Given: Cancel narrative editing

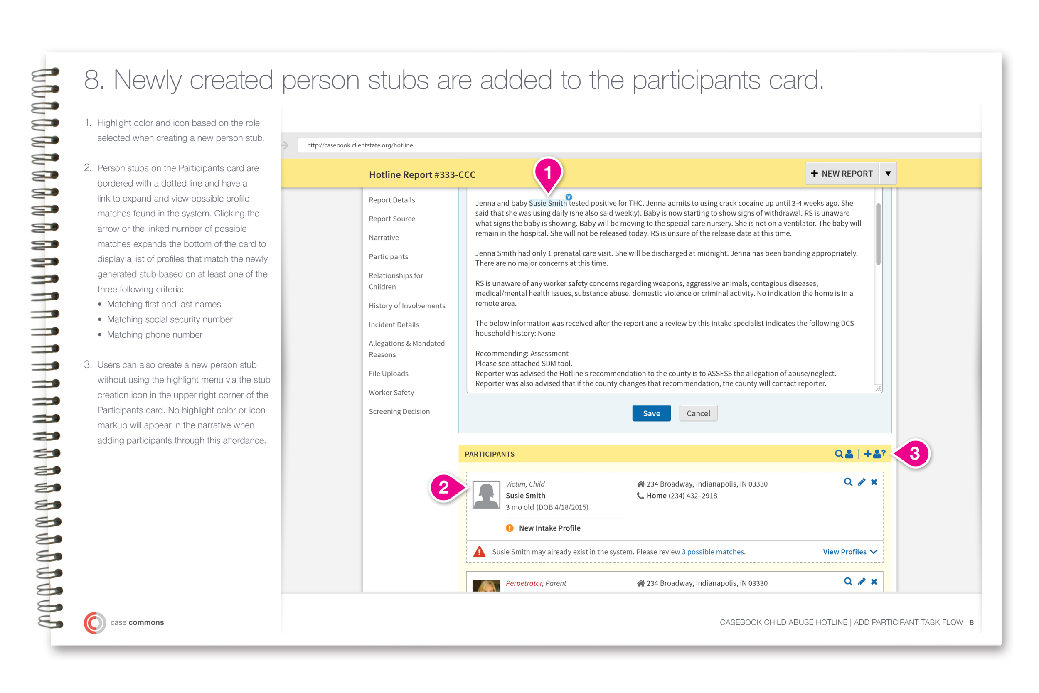Looking at the screenshot, I should 698,413.
